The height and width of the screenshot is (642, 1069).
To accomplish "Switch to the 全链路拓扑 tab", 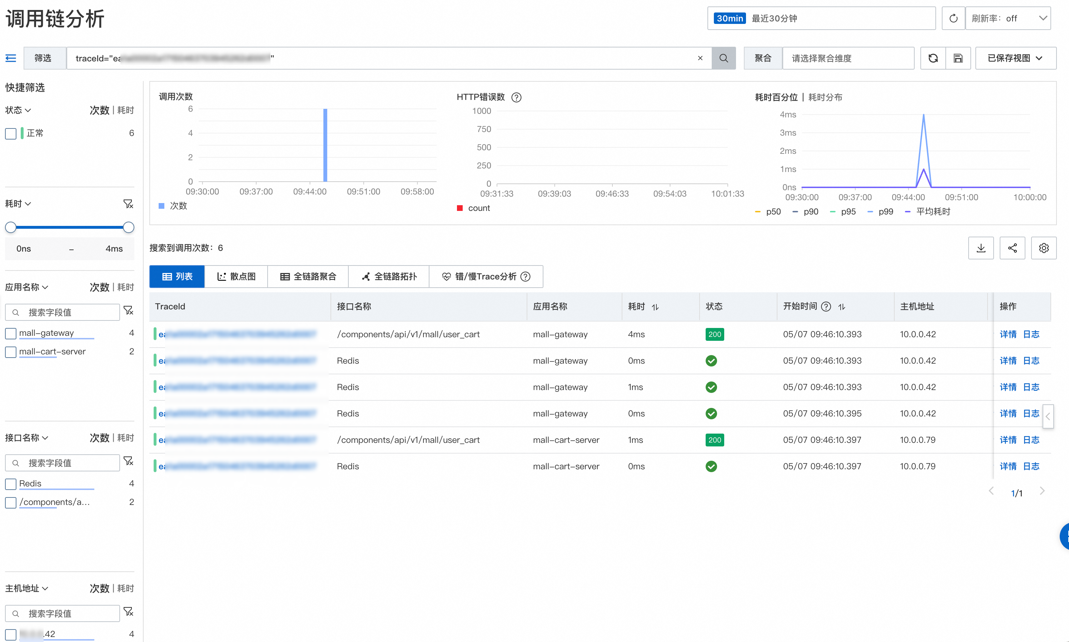I will [x=389, y=277].
